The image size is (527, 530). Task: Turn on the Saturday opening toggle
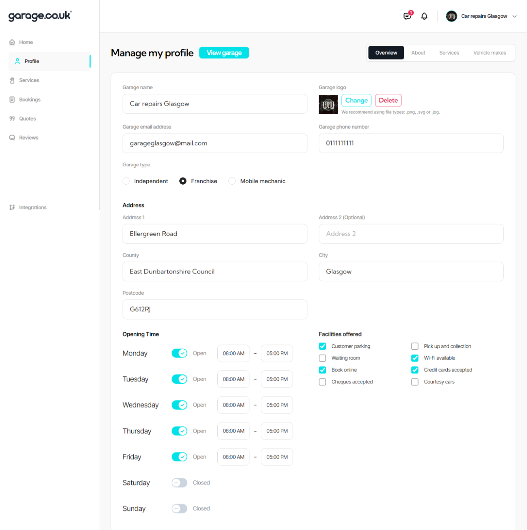(x=179, y=483)
